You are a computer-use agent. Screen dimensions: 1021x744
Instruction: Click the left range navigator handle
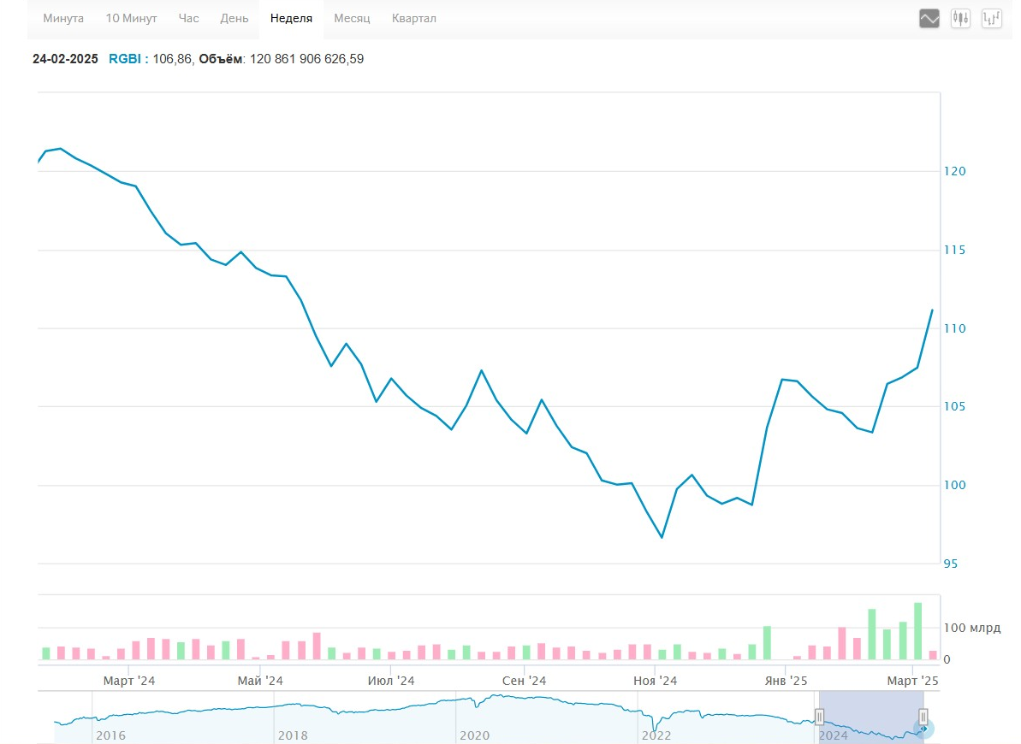click(x=819, y=717)
